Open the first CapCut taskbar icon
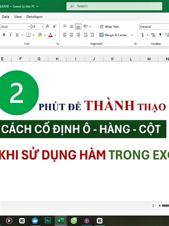 (x=22, y=221)
